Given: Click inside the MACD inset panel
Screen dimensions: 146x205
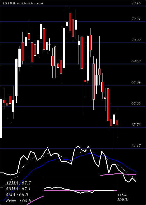Looking at the screenshot, I should [80, 190].
